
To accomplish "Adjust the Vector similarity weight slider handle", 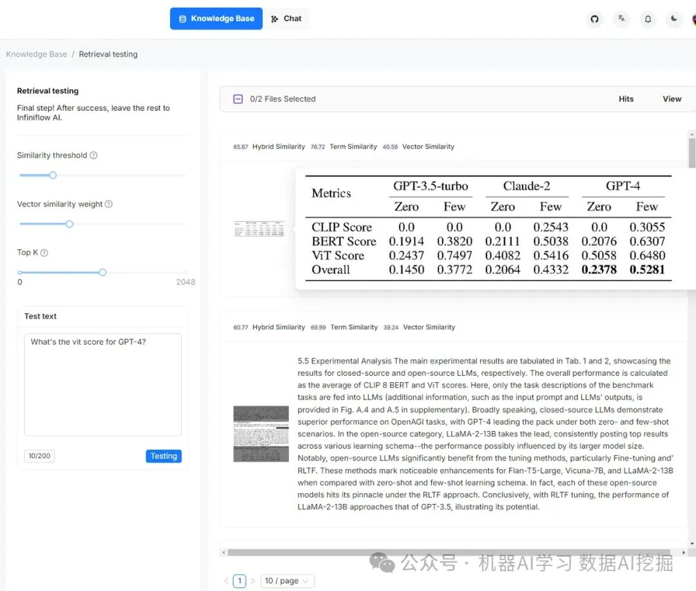I will (x=69, y=224).
